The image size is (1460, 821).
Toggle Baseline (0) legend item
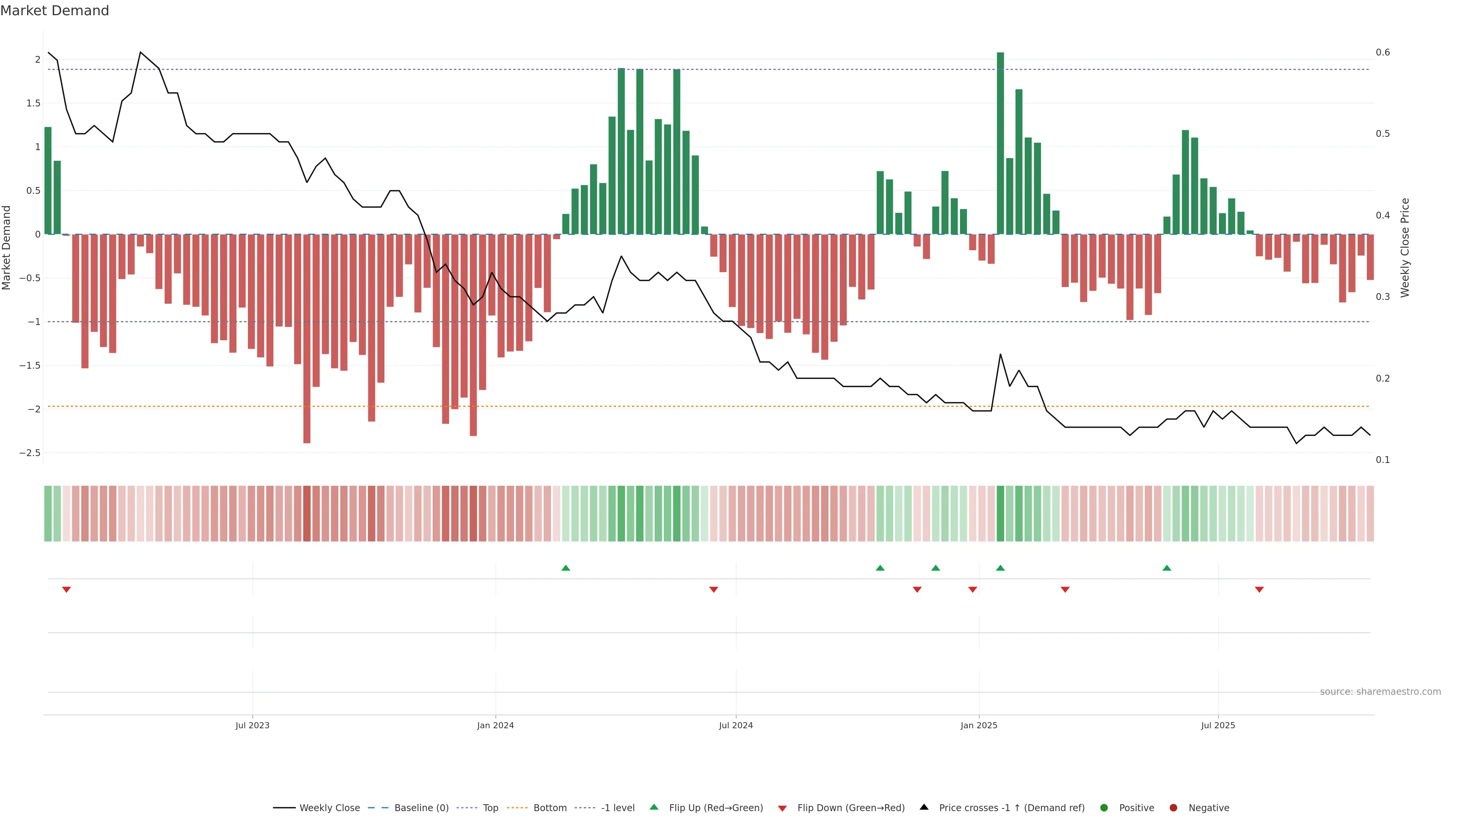tap(421, 808)
